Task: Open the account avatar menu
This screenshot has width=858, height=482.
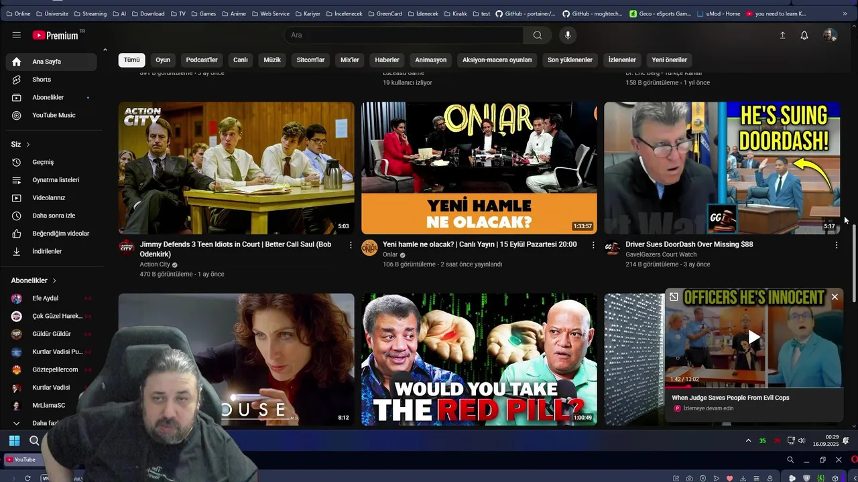Action: point(830,35)
